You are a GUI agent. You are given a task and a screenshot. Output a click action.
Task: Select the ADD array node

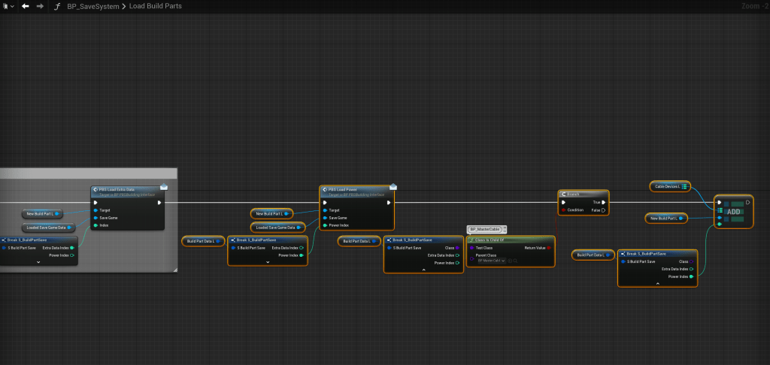pos(732,212)
